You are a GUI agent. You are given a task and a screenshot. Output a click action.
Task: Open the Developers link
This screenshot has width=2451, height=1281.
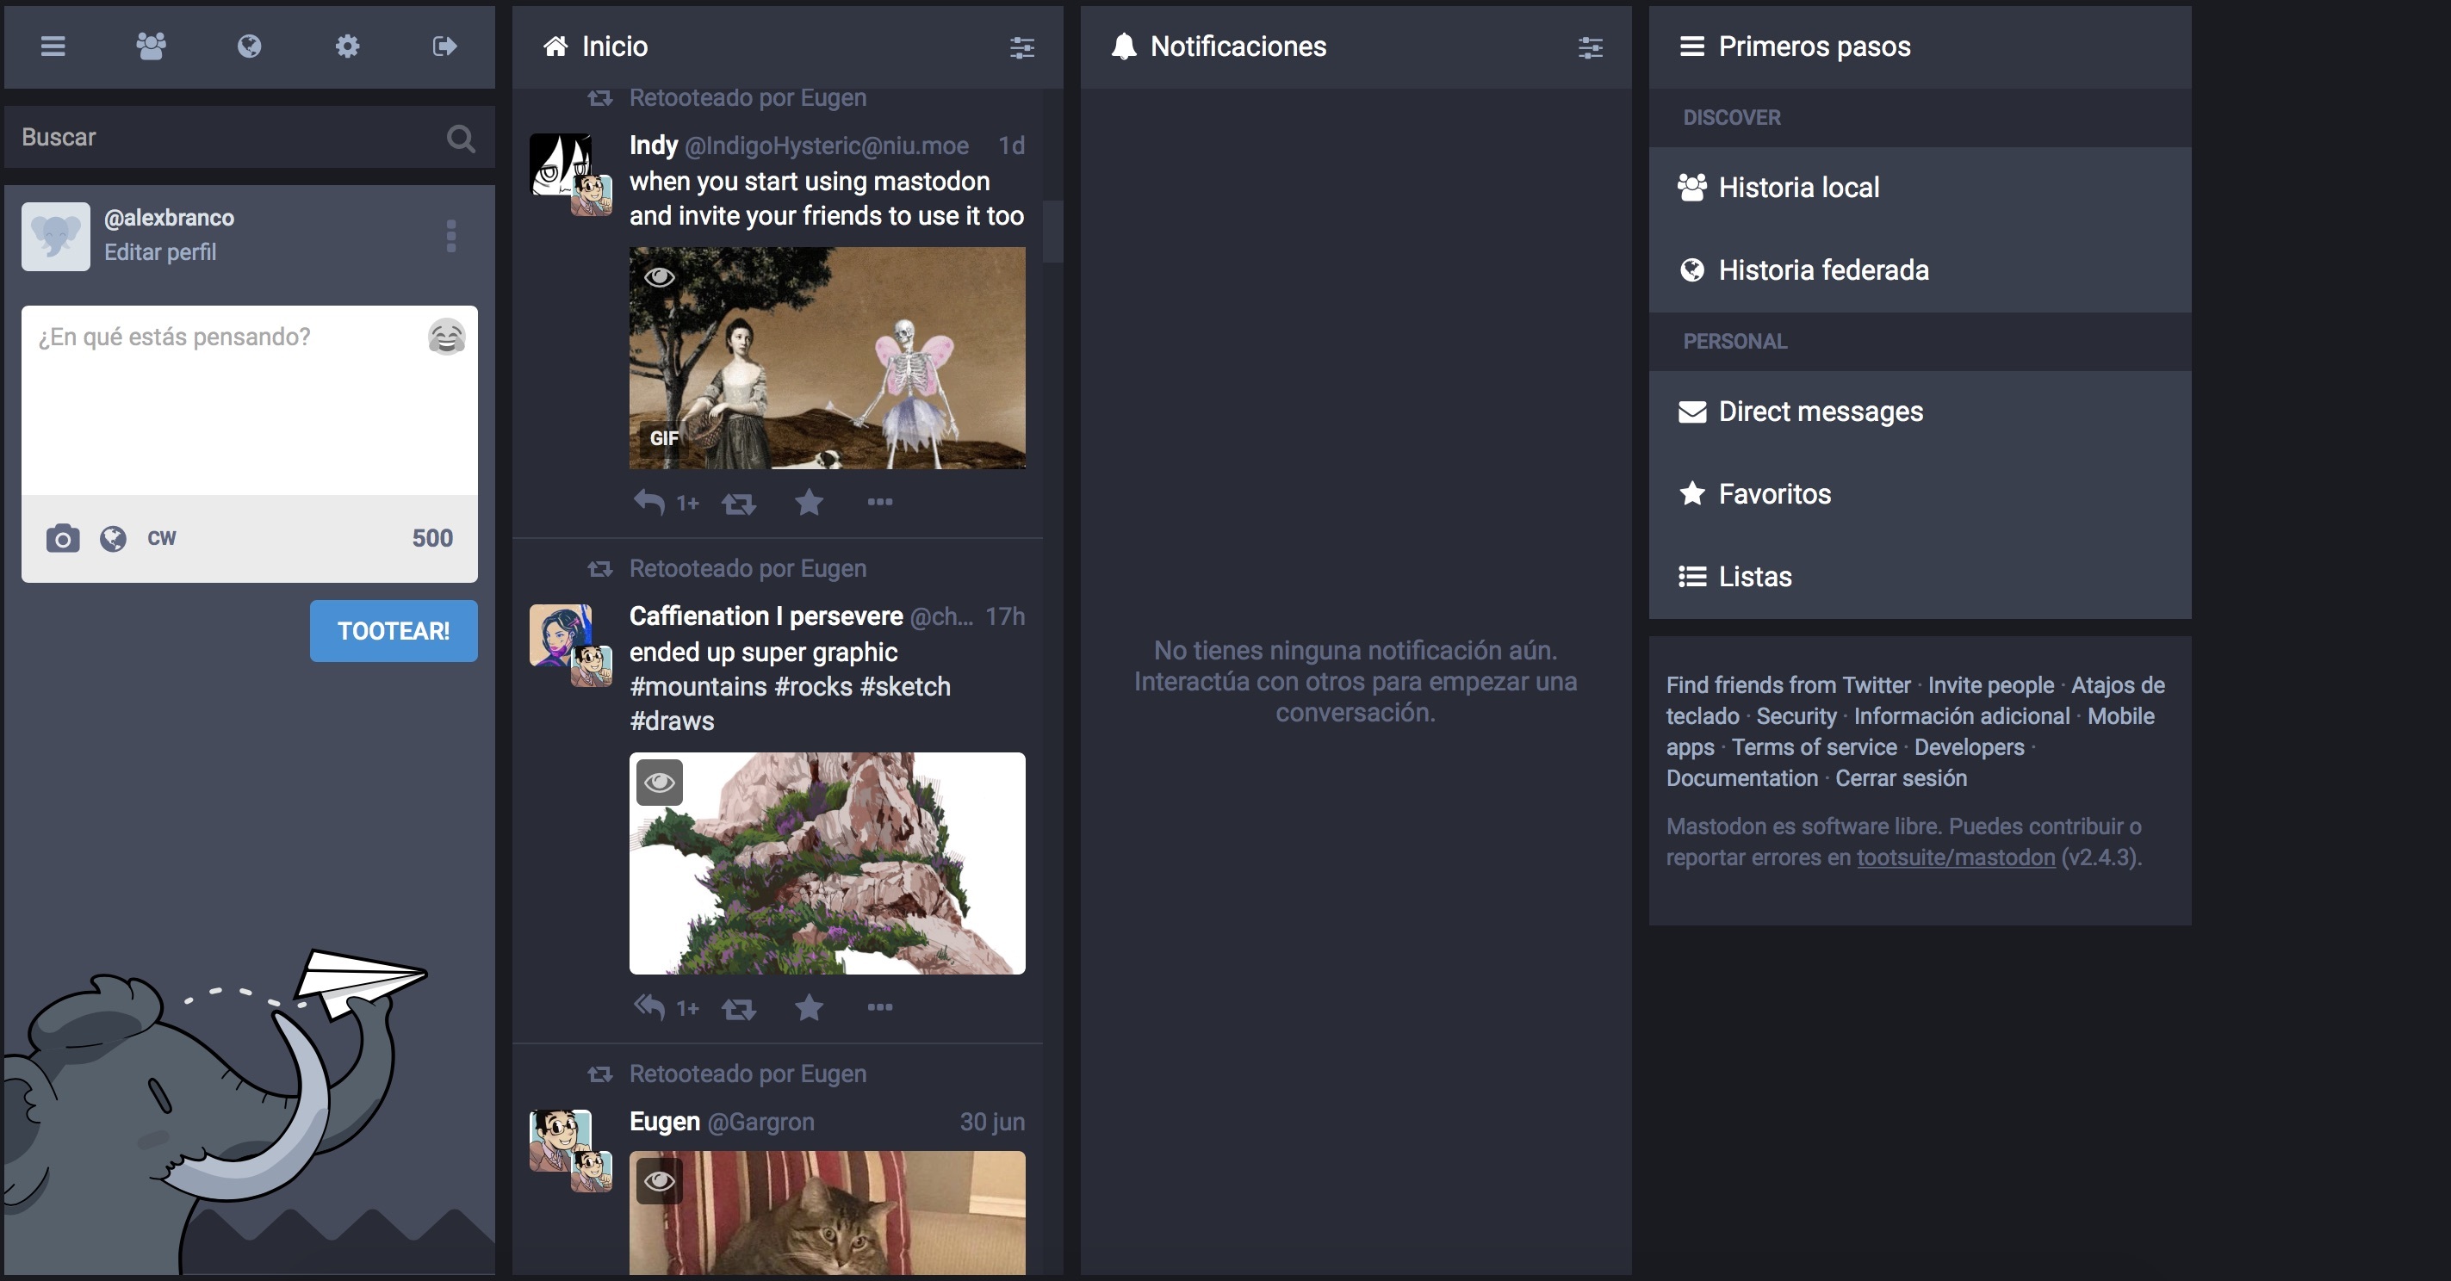coord(1969,747)
